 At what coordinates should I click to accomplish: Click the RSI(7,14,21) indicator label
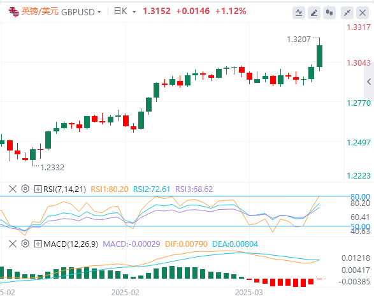pyautogui.click(x=64, y=189)
